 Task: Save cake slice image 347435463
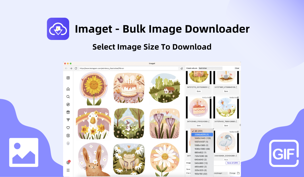[x=199, y=126]
